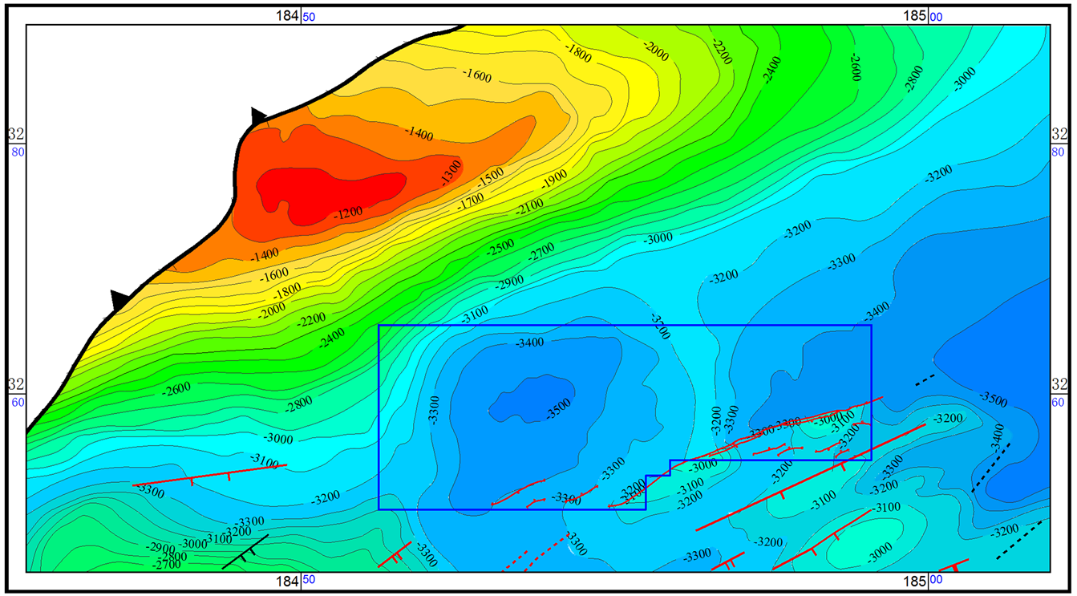Click grid label 32 80 on left edge
1077x596 pixels.
point(15,142)
